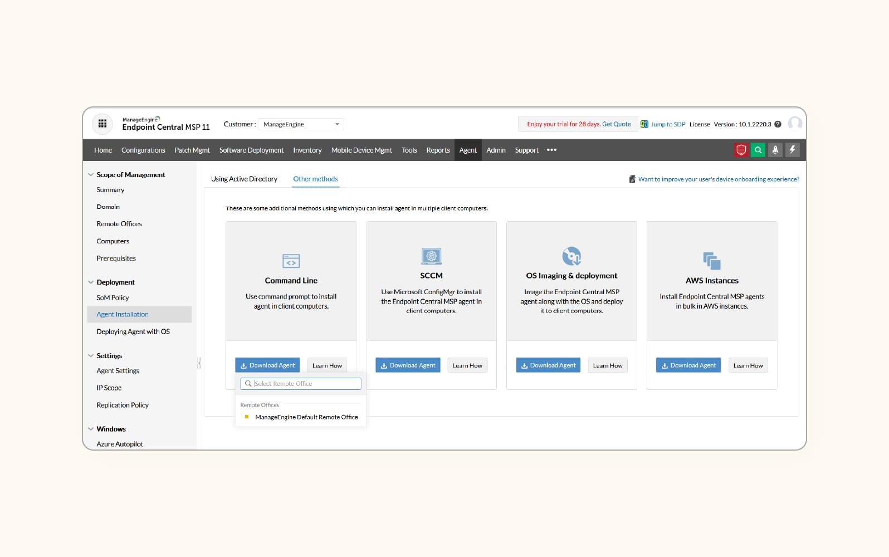Collapse the Deployment section
This screenshot has height=557, width=889.
(x=91, y=282)
